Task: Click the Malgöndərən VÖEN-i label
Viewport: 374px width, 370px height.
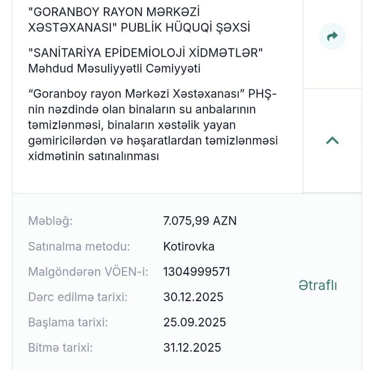Action: tap(88, 272)
